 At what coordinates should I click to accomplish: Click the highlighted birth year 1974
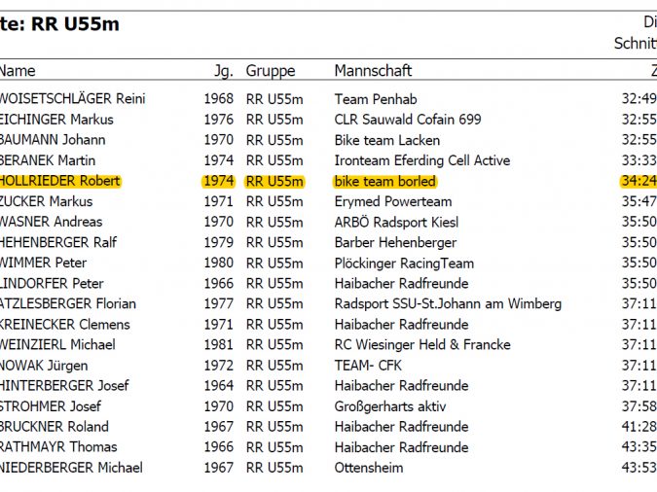pos(218,181)
